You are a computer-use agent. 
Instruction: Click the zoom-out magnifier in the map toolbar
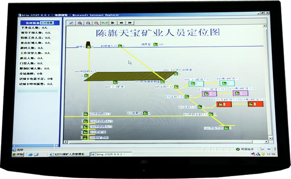[x=88, y=23]
